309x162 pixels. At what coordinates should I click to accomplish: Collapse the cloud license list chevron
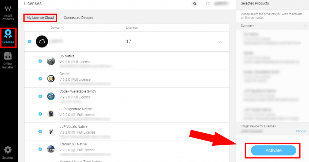click(220, 42)
